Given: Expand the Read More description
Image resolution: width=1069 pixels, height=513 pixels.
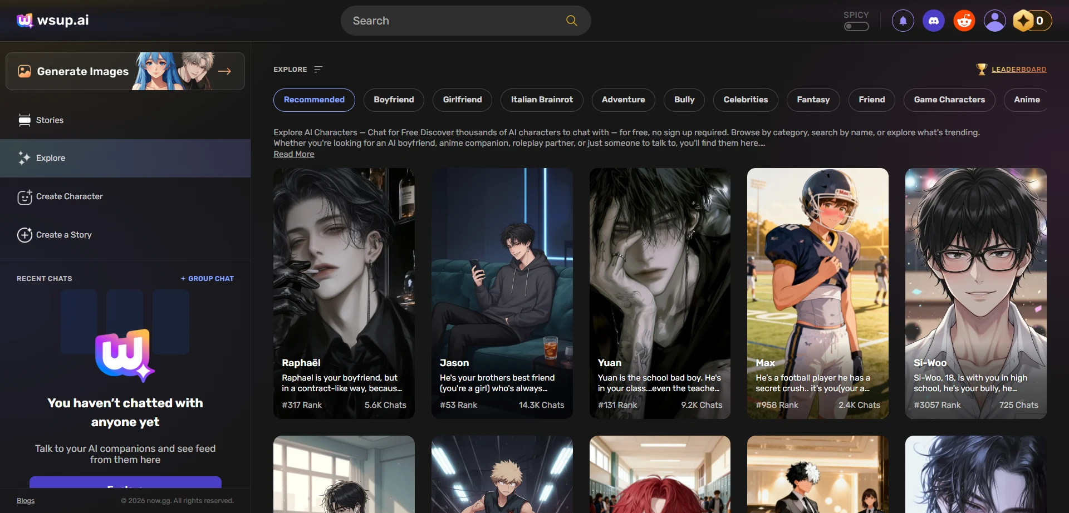Looking at the screenshot, I should (x=293, y=154).
